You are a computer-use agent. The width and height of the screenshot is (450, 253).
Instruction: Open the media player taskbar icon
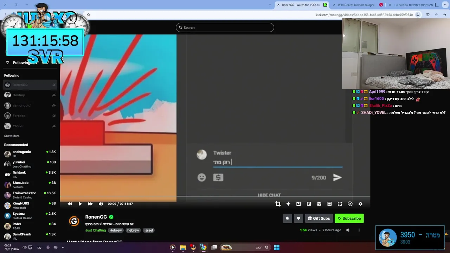click(x=173, y=247)
